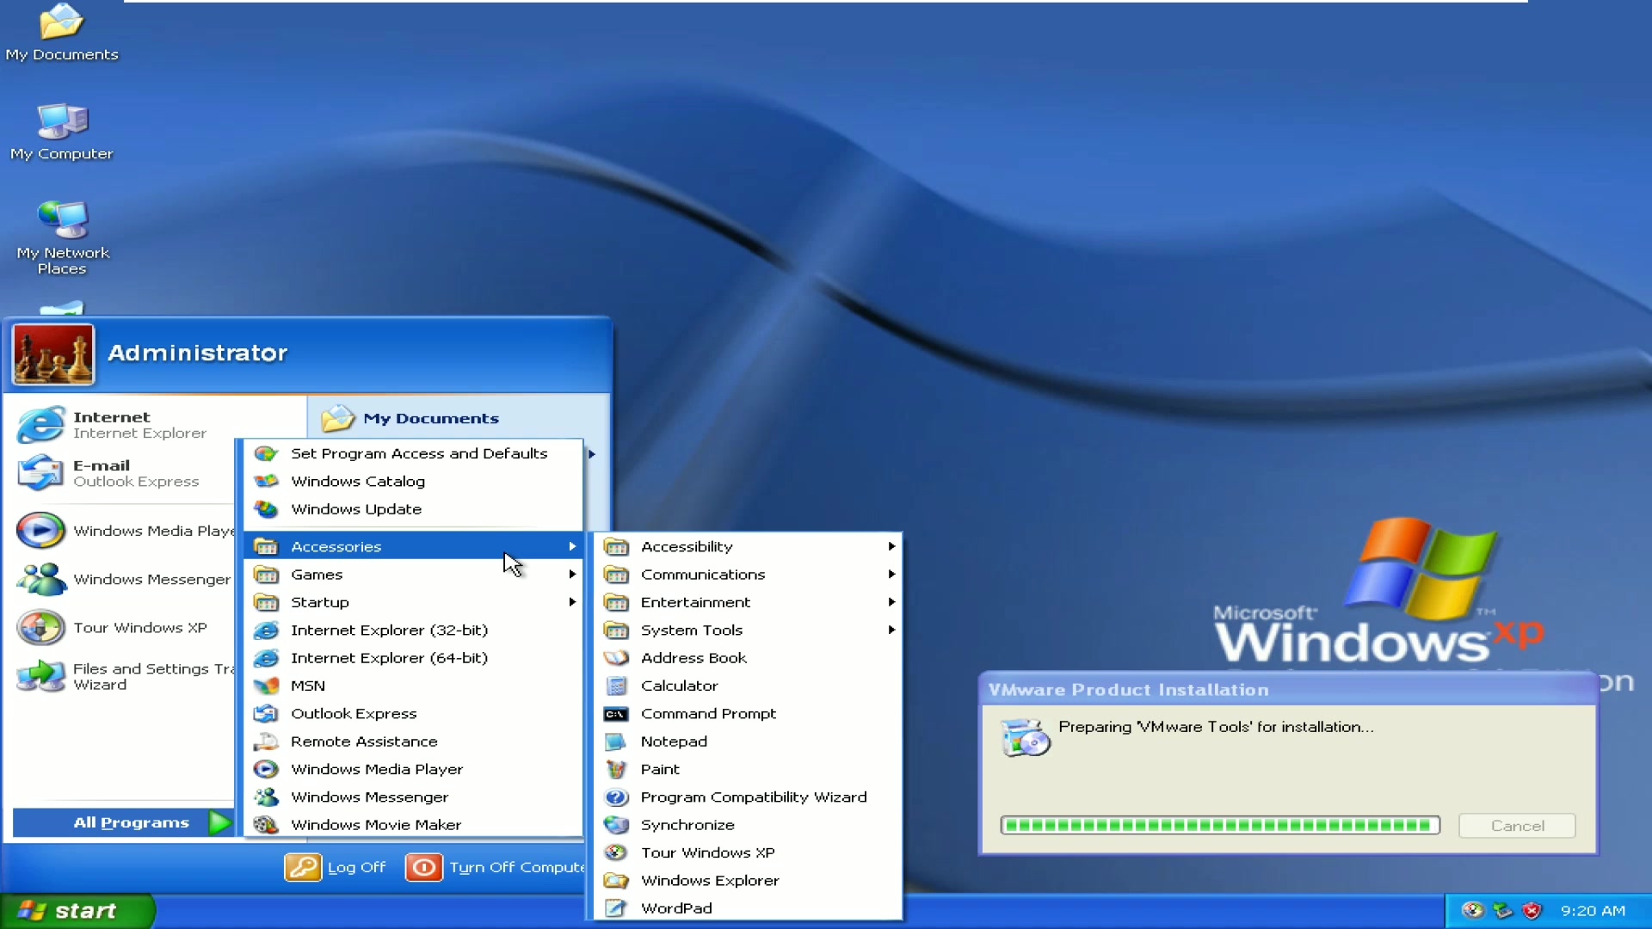Click the system tray clock
The height and width of the screenshot is (929, 1652).
point(1593,911)
